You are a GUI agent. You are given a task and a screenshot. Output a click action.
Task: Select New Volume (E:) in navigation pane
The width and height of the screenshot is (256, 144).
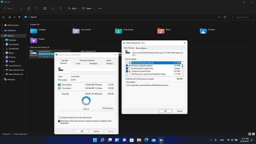[16, 74]
